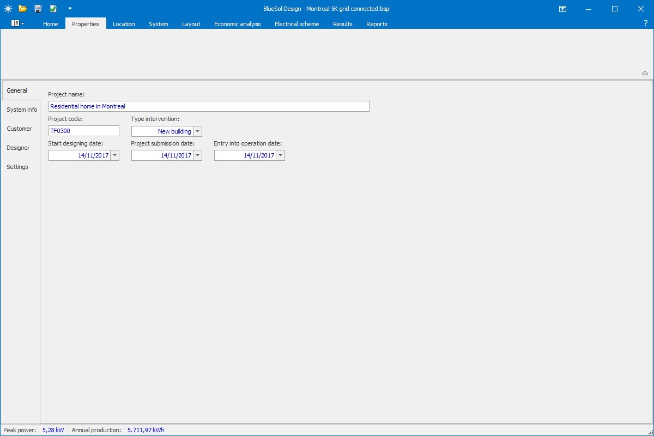Open the Electrical scheme tab
This screenshot has width=654, height=436.
[297, 24]
